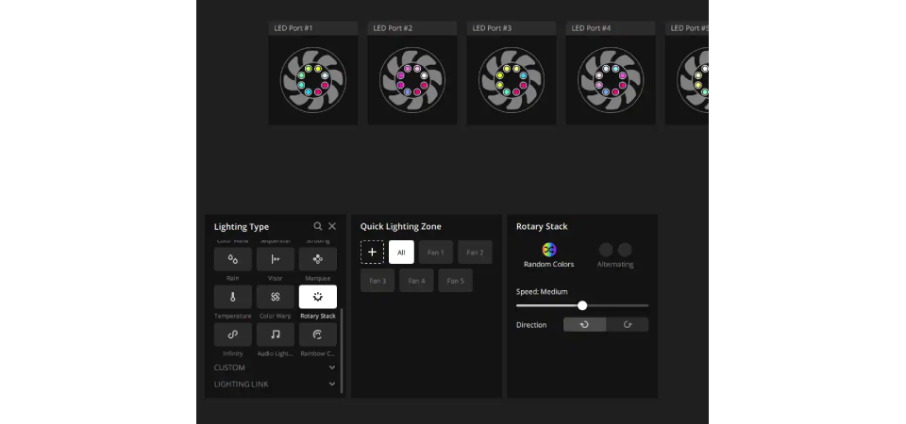Select the All lighting zone
Image resolution: width=906 pixels, height=424 pixels.
401,253
